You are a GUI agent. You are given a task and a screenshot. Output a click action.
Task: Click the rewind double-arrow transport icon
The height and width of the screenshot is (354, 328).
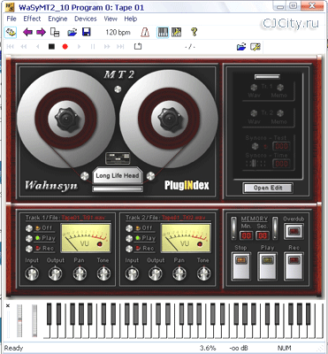tap(24, 46)
